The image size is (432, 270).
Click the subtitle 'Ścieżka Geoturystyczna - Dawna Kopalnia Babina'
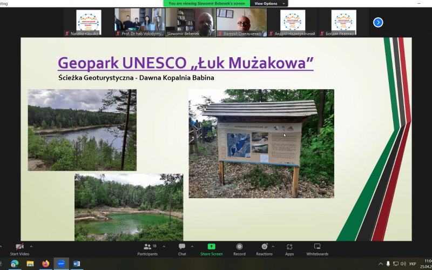point(136,78)
